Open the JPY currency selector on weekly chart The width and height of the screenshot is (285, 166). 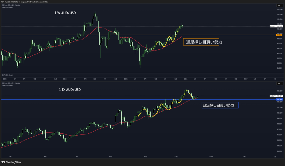[278, 5]
